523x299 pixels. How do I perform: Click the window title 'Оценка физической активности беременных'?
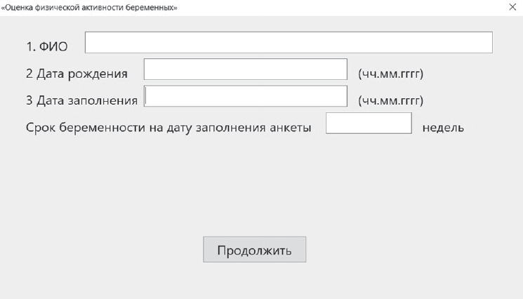89,7
